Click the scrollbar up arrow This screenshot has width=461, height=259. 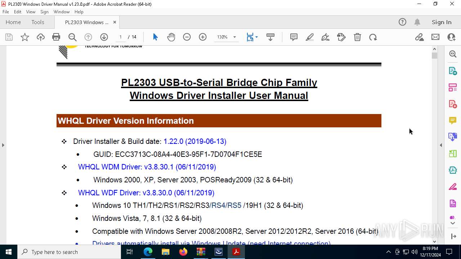coord(434,49)
